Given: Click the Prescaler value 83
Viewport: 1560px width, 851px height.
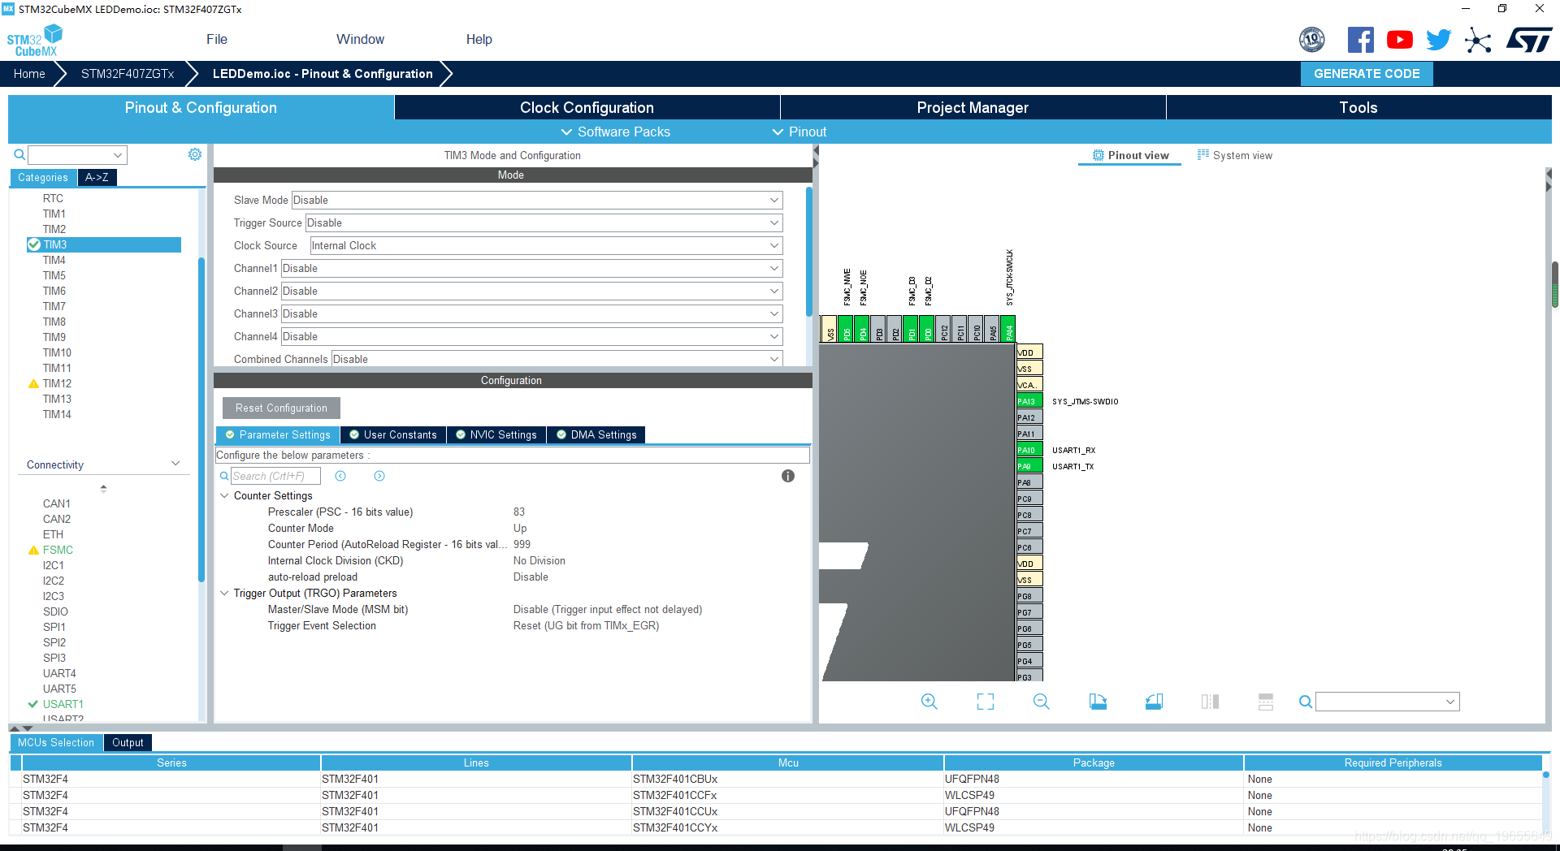Looking at the screenshot, I should (x=519, y=512).
